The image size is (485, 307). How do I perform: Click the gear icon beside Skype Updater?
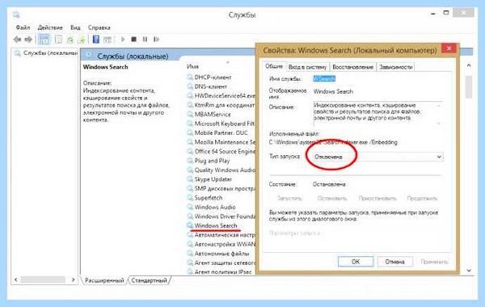tap(190, 179)
